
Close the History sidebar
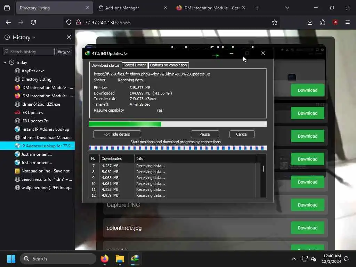pyautogui.click(x=69, y=37)
